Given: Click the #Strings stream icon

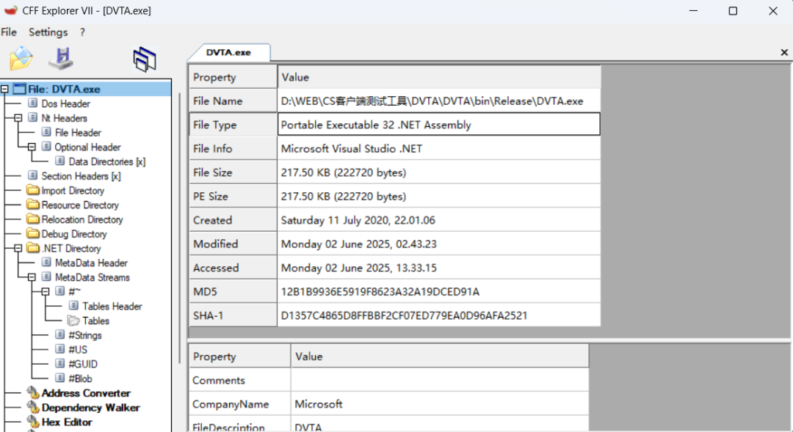Looking at the screenshot, I should (x=60, y=335).
